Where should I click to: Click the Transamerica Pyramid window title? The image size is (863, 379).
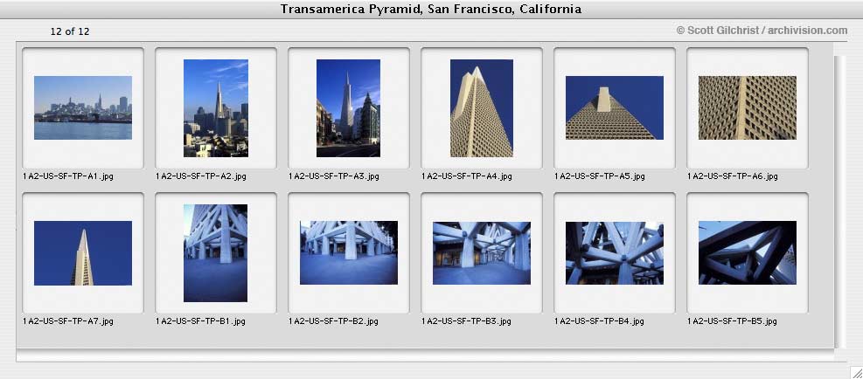(x=431, y=10)
